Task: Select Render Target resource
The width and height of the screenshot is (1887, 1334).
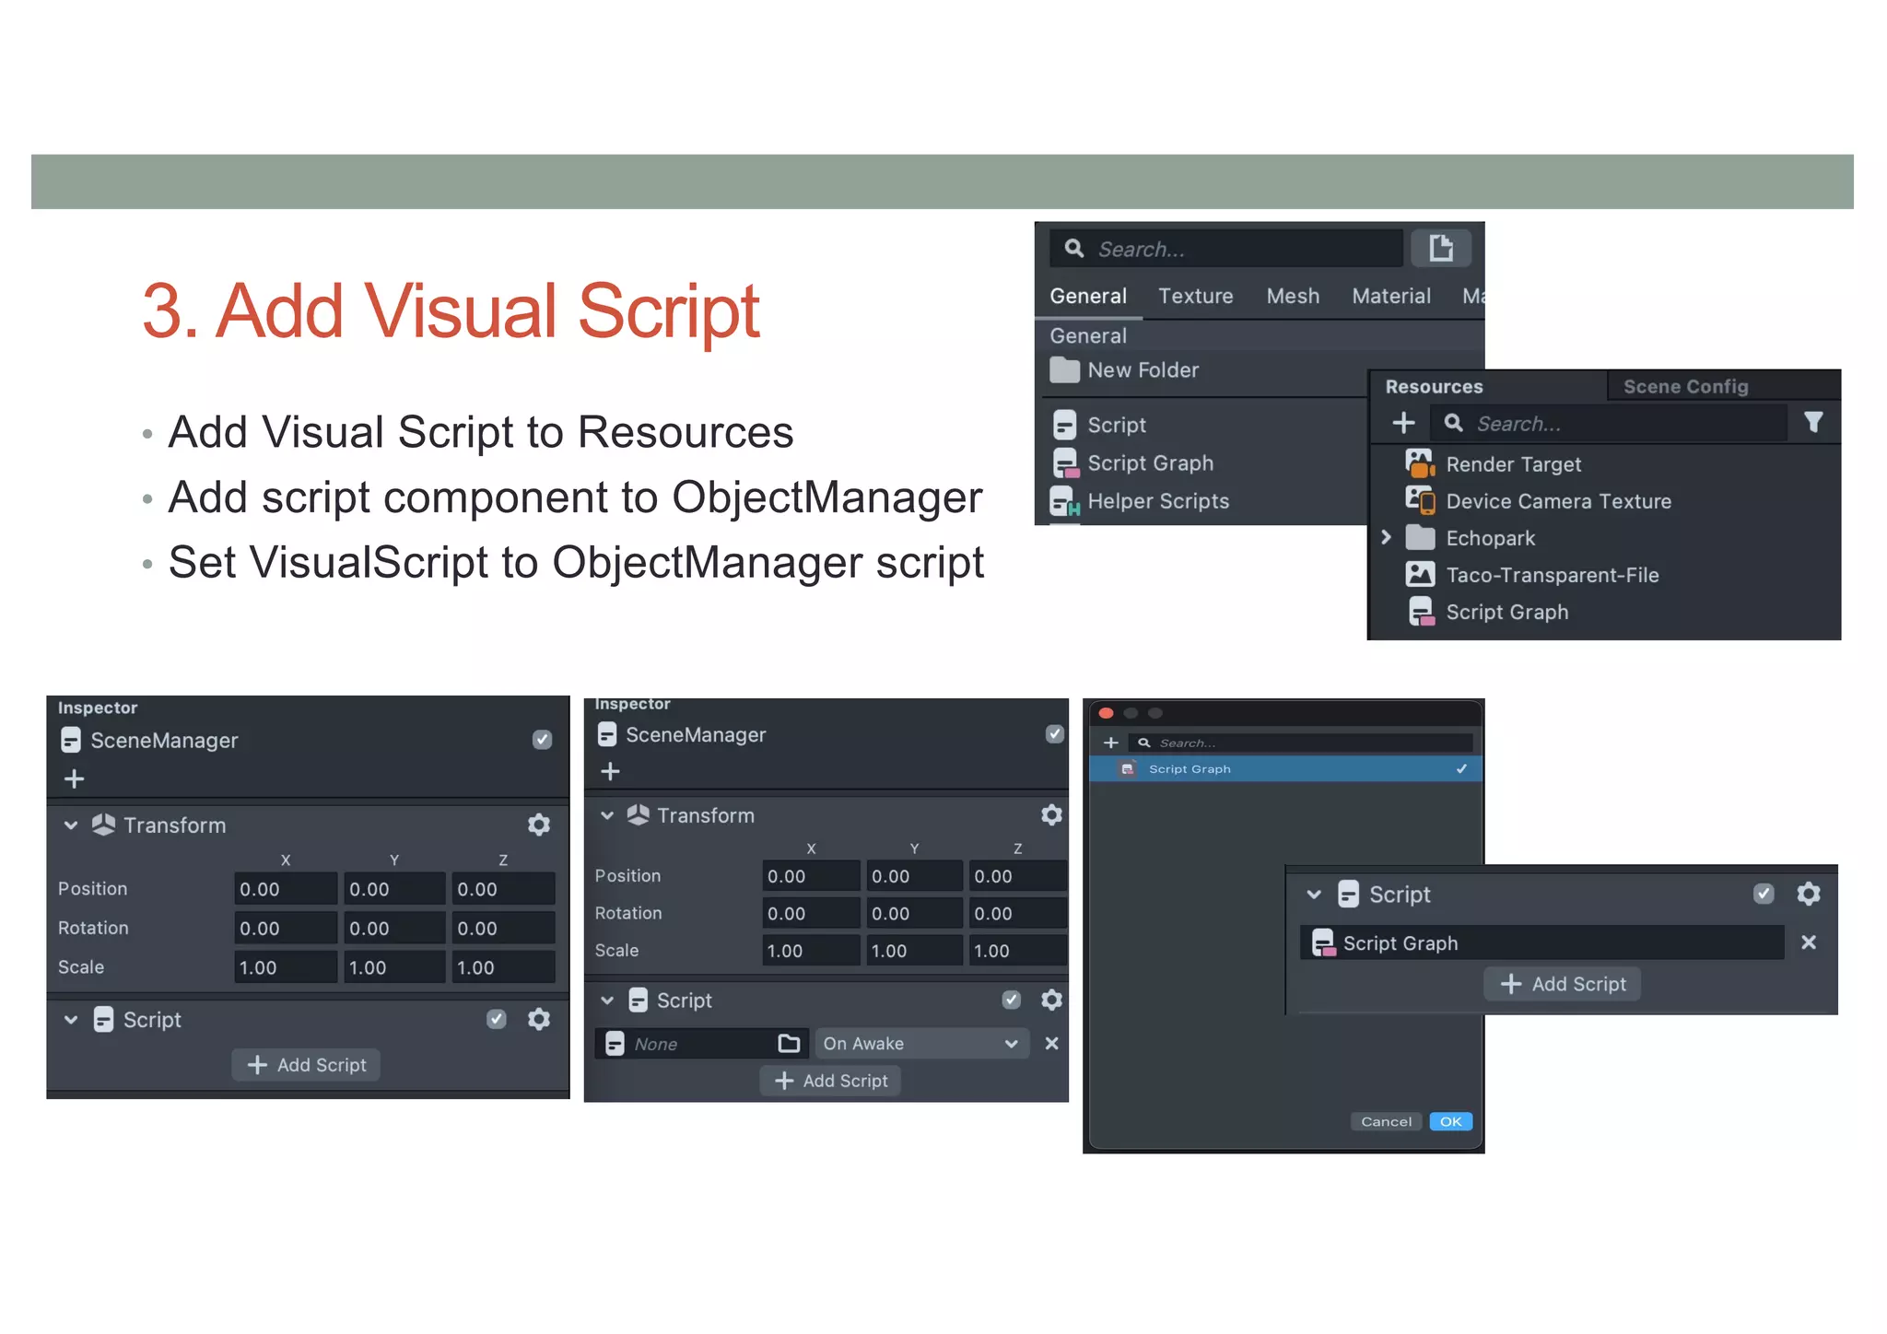Action: tap(1493, 463)
